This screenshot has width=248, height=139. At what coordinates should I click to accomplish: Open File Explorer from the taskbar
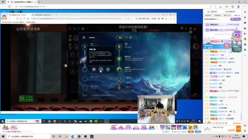pos(66,136)
